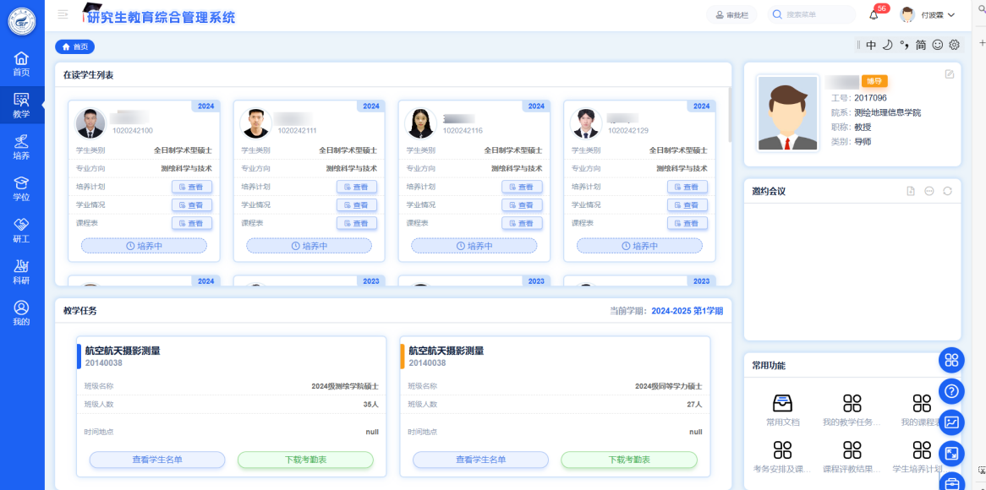
Task: Go to 科研 in the left sidebar
Action: (x=21, y=270)
